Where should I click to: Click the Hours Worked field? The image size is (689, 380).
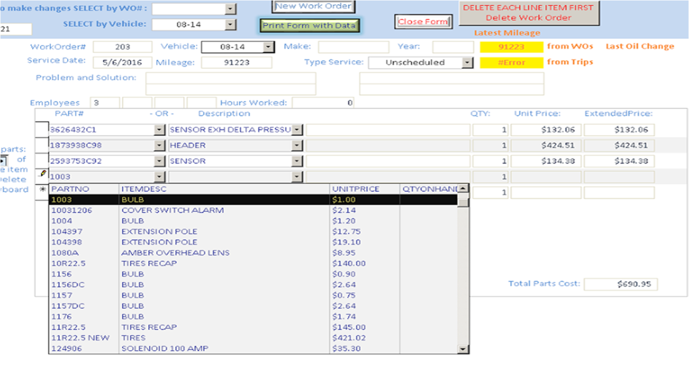[323, 103]
